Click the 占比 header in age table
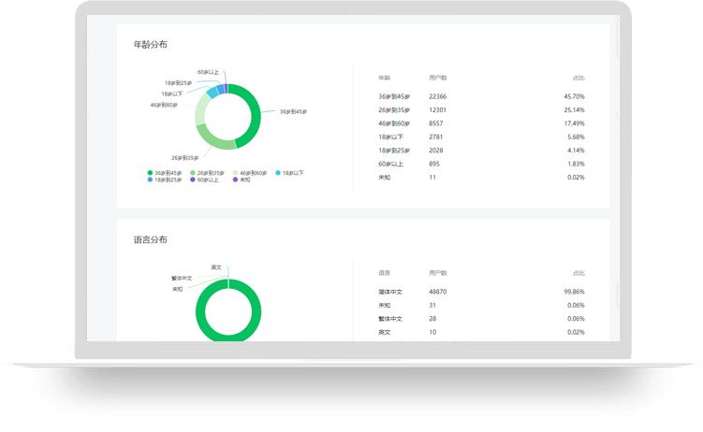 coord(579,78)
